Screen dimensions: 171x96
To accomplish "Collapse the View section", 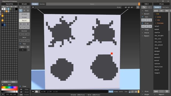I will click(x=20, y=86).
